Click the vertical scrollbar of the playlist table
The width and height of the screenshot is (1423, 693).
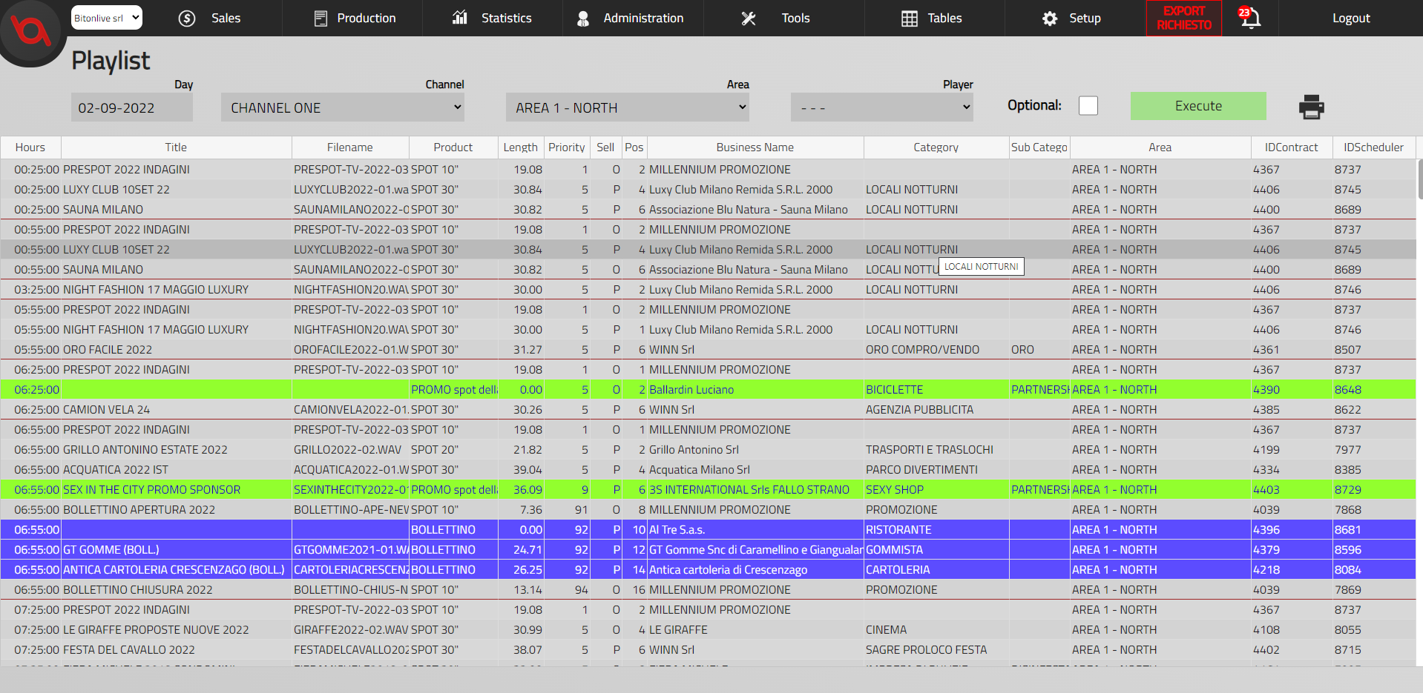click(1419, 179)
